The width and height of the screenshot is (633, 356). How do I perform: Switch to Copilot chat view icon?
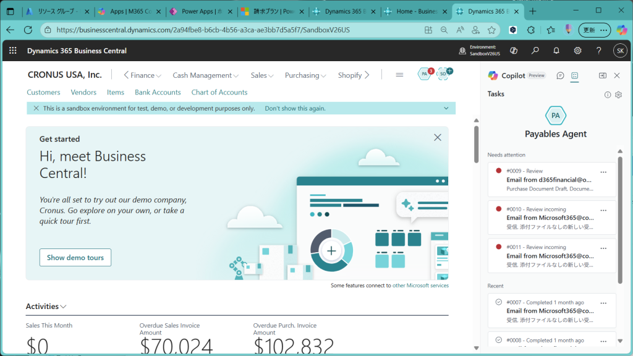[x=560, y=75]
